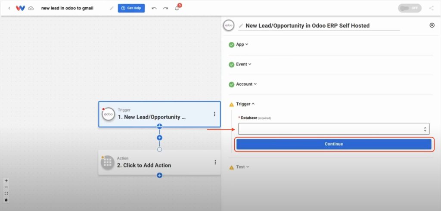Zoom out on the canvas
The width and height of the screenshot is (441, 211).
click(x=6, y=187)
